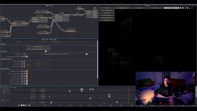Reset the Export Density parameter

pyautogui.click(x=24, y=71)
